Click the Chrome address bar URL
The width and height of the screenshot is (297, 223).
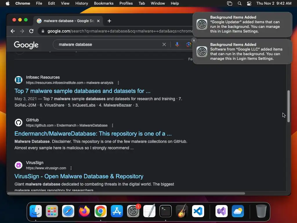[120, 31]
